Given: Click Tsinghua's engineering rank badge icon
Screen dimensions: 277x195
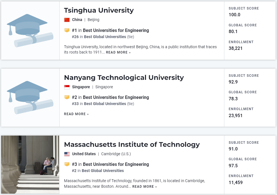Looking at the screenshot, I should point(67,30).
